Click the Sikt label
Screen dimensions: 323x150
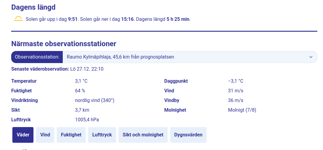15,110
